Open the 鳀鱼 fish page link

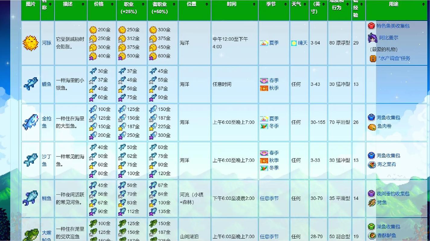pos(46,84)
